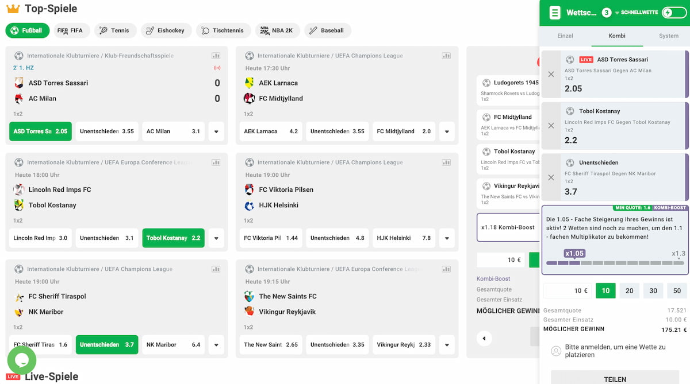Screen dimensions: 690x384
Task: Click the AEK Larnaca team logo
Action: tap(249, 83)
